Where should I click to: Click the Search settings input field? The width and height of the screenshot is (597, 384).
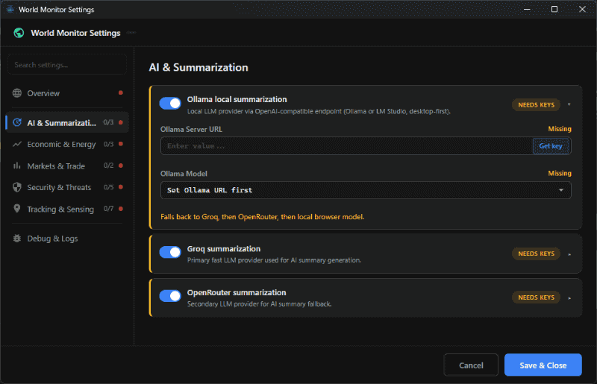coord(67,65)
